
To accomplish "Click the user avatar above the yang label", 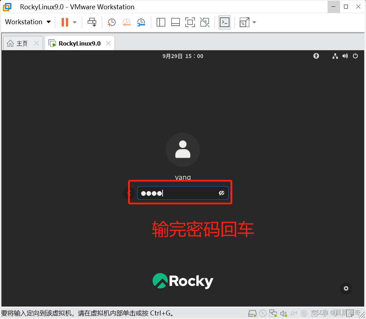I will (x=183, y=150).
